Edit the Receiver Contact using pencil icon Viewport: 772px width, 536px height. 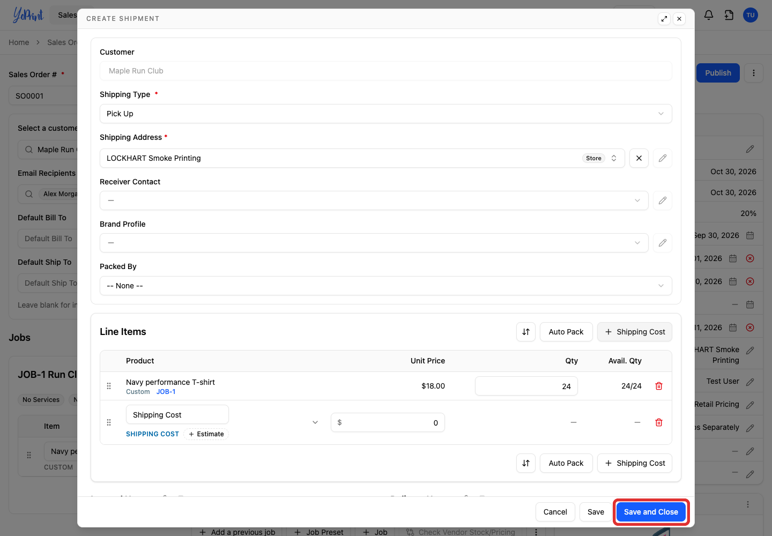[x=663, y=200]
